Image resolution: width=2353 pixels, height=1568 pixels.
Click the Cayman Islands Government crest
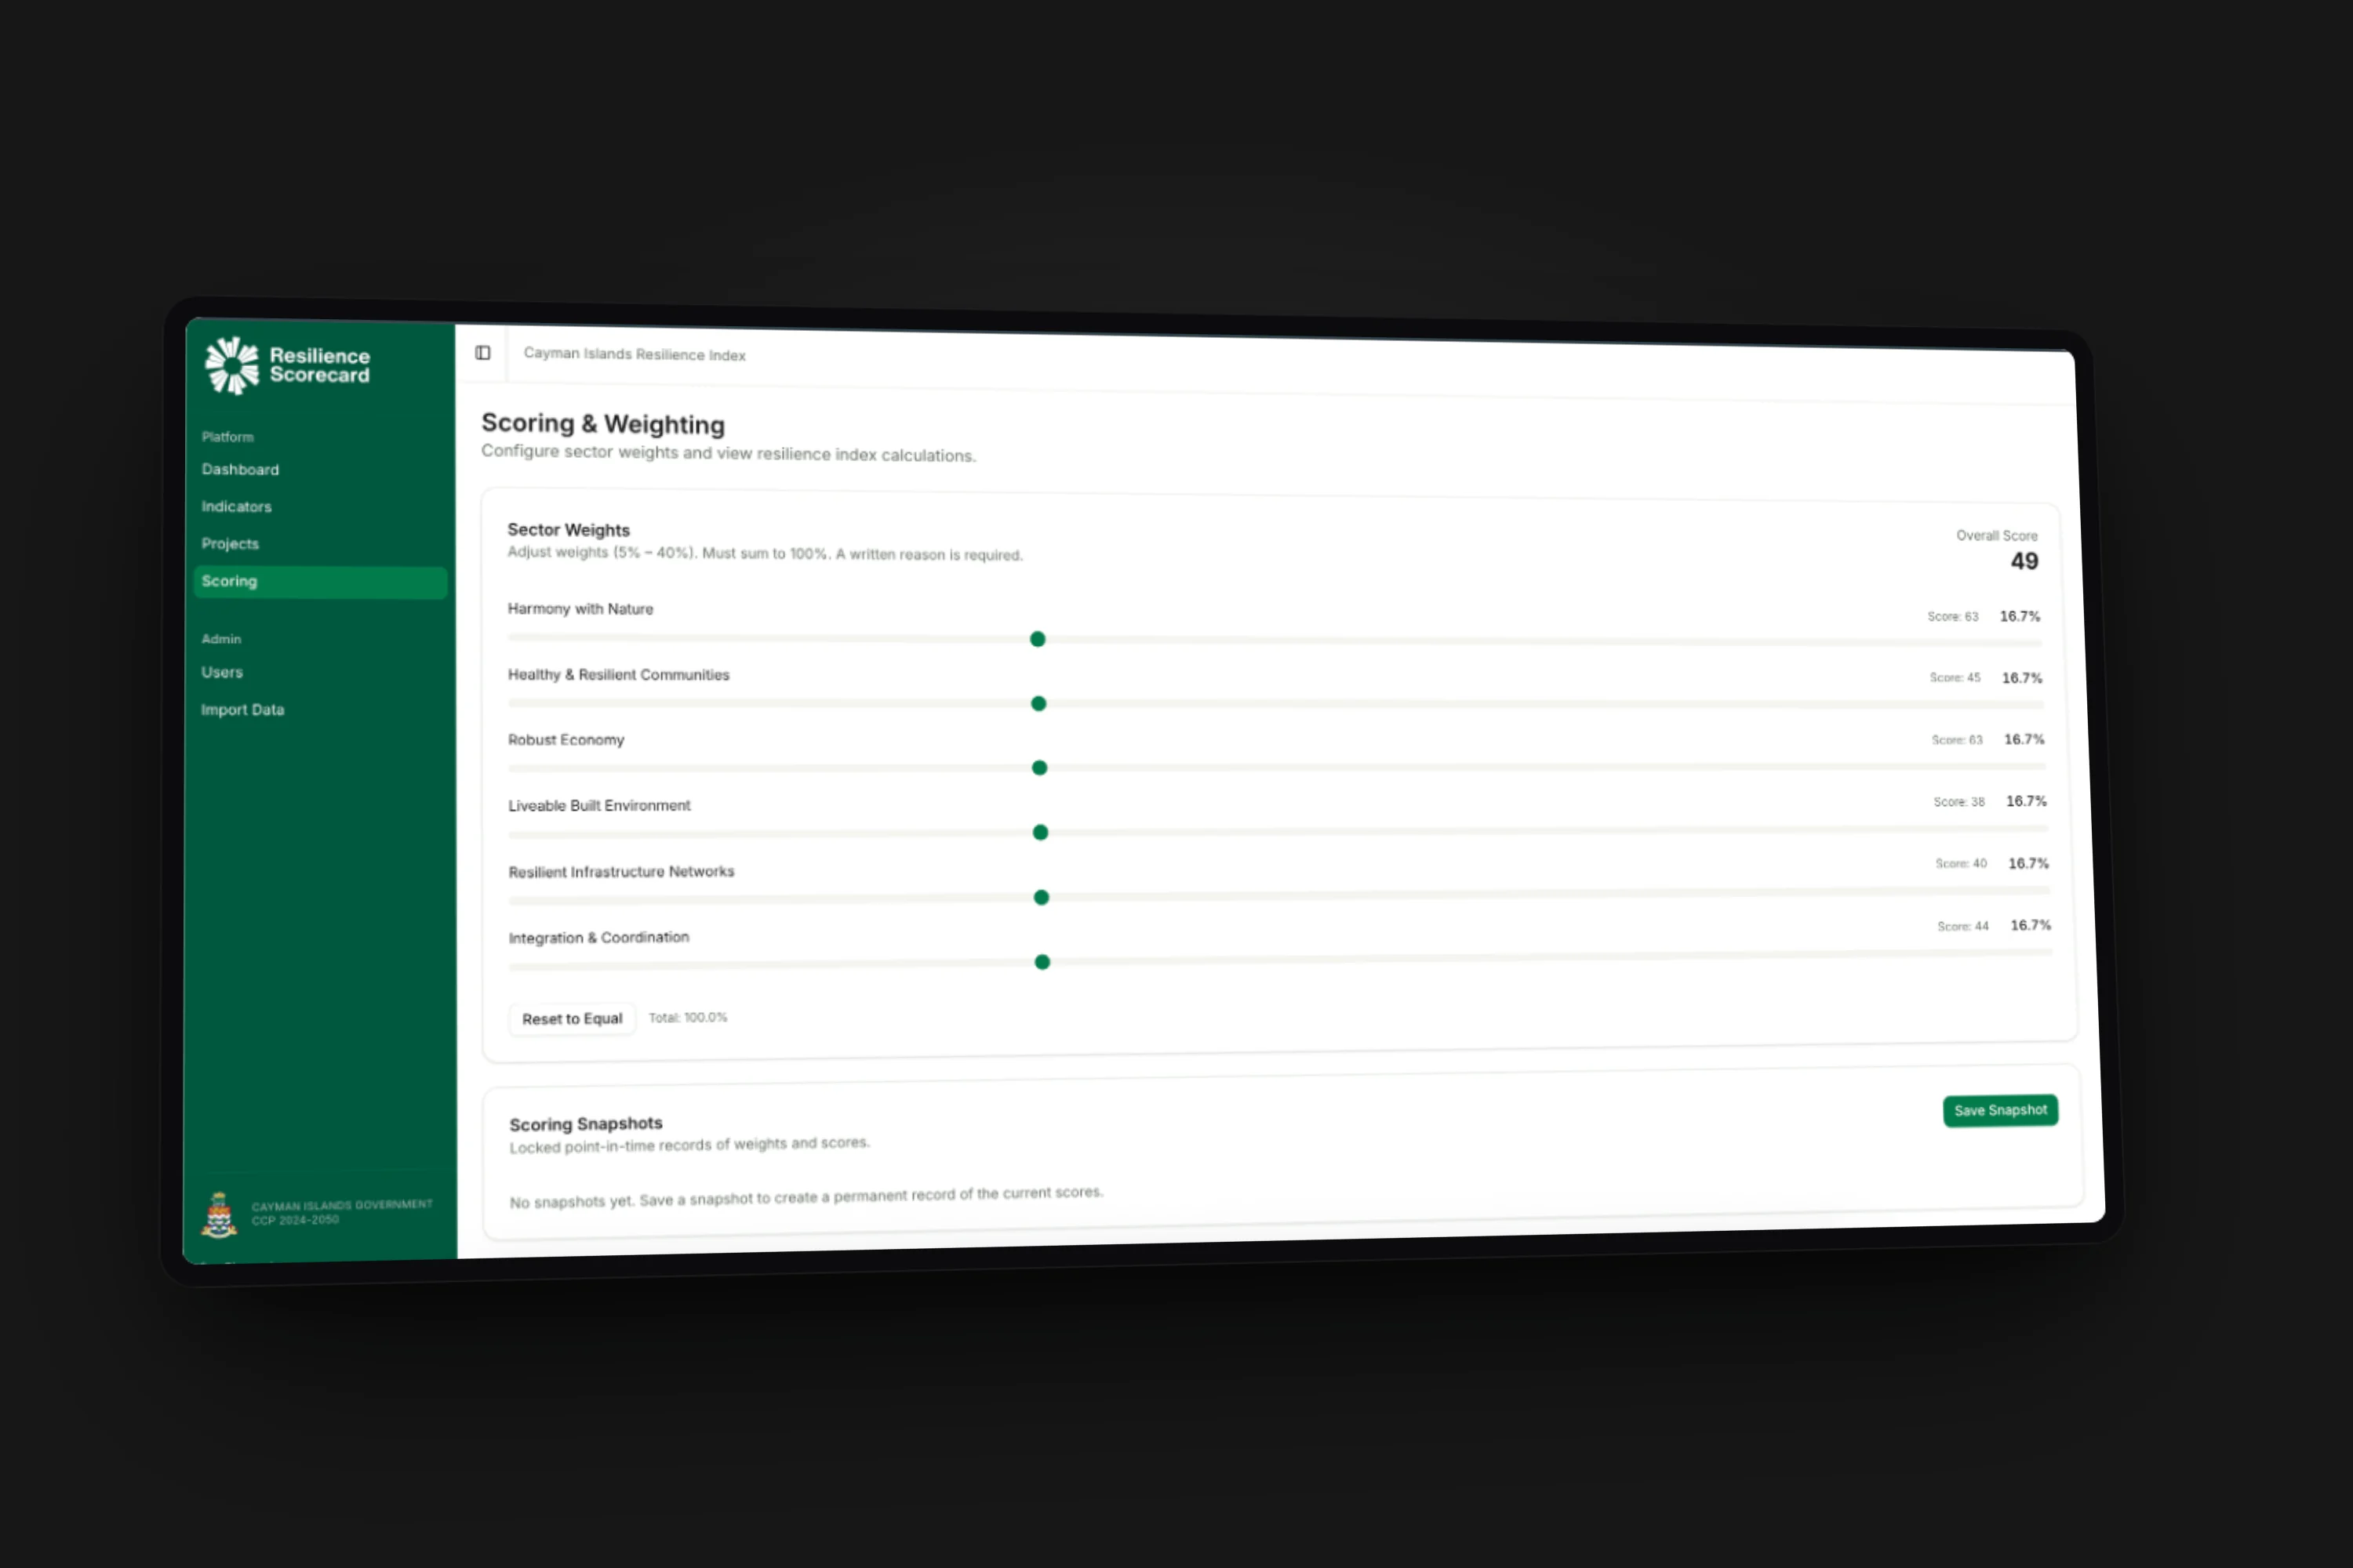tap(219, 1214)
